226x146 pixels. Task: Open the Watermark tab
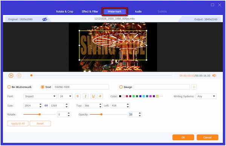tap(115, 12)
